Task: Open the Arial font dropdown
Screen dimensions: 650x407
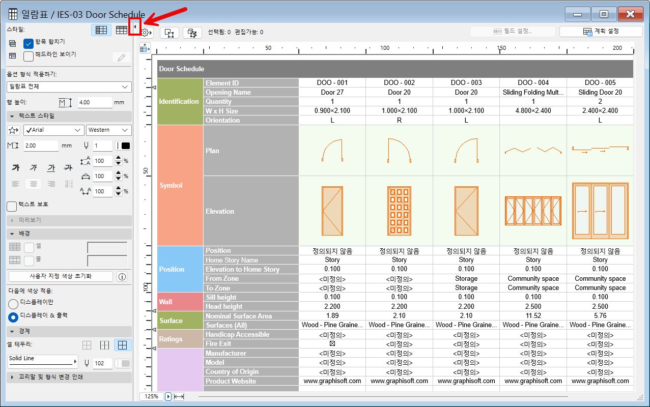Action: 53,130
